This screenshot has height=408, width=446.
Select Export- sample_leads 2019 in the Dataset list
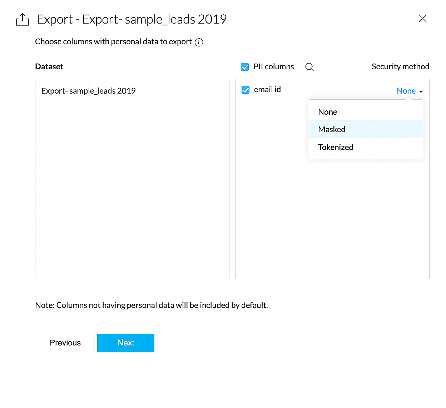[89, 91]
